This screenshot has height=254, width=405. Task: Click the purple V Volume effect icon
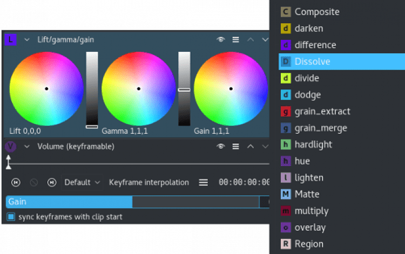[10, 146]
